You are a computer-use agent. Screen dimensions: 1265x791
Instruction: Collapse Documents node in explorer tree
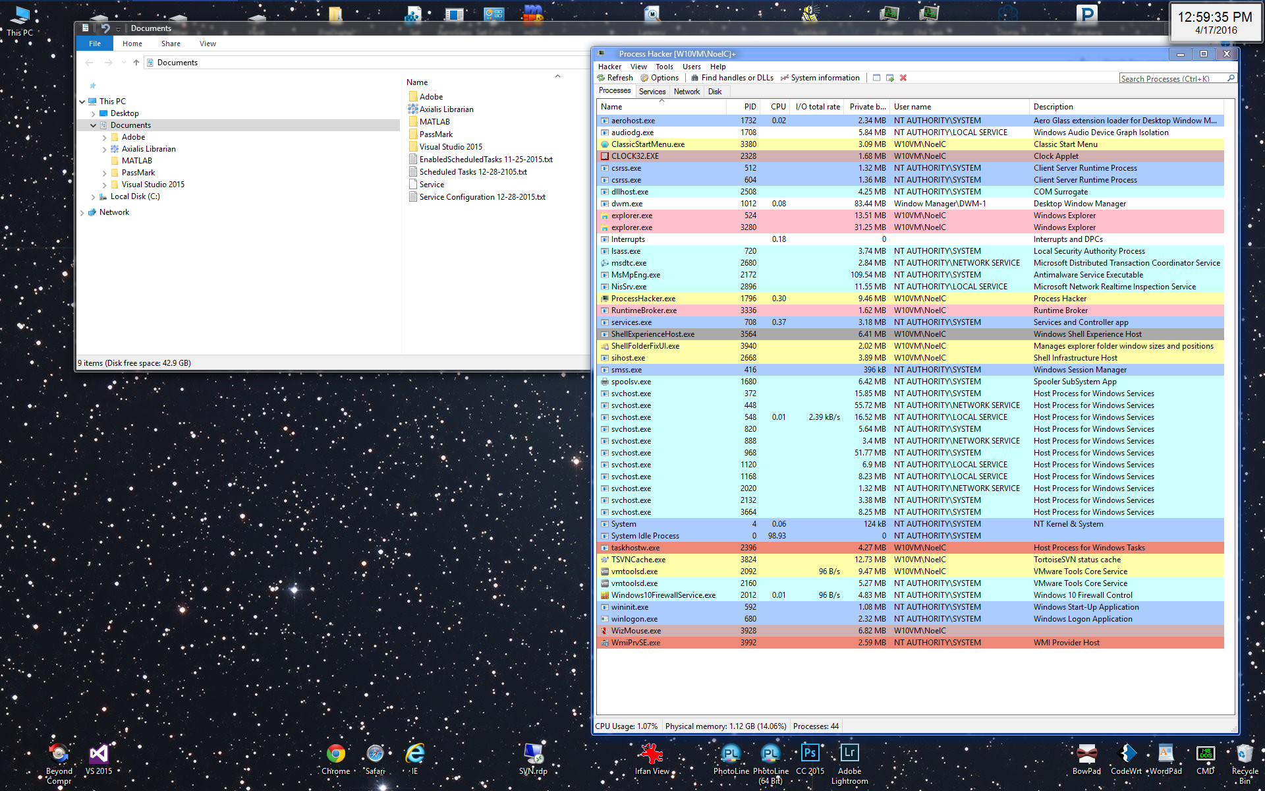(93, 125)
